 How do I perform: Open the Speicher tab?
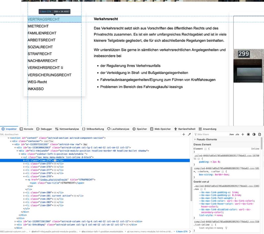pyautogui.click(x=140, y=129)
